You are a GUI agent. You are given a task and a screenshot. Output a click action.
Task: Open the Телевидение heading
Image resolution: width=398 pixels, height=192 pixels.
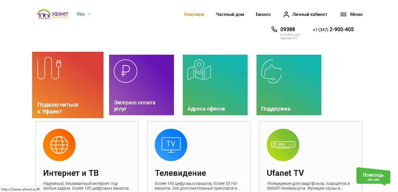click(180, 173)
